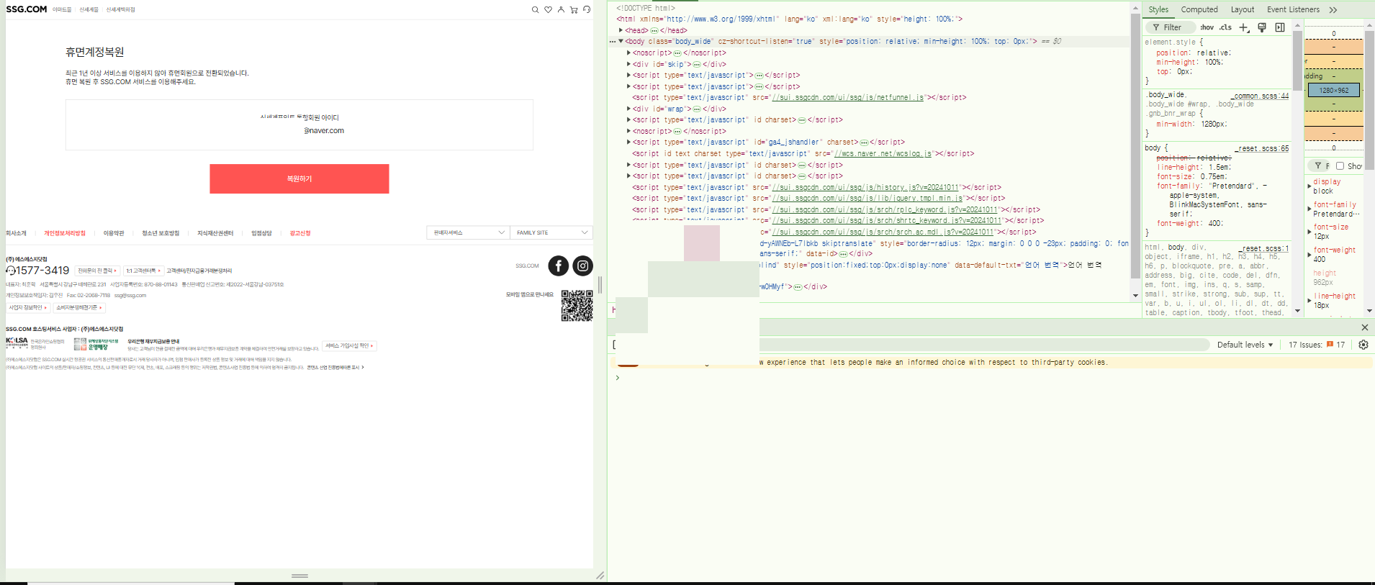Open the search icon in SSG.COM header
Image resolution: width=1375 pixels, height=585 pixels.
coord(535,9)
